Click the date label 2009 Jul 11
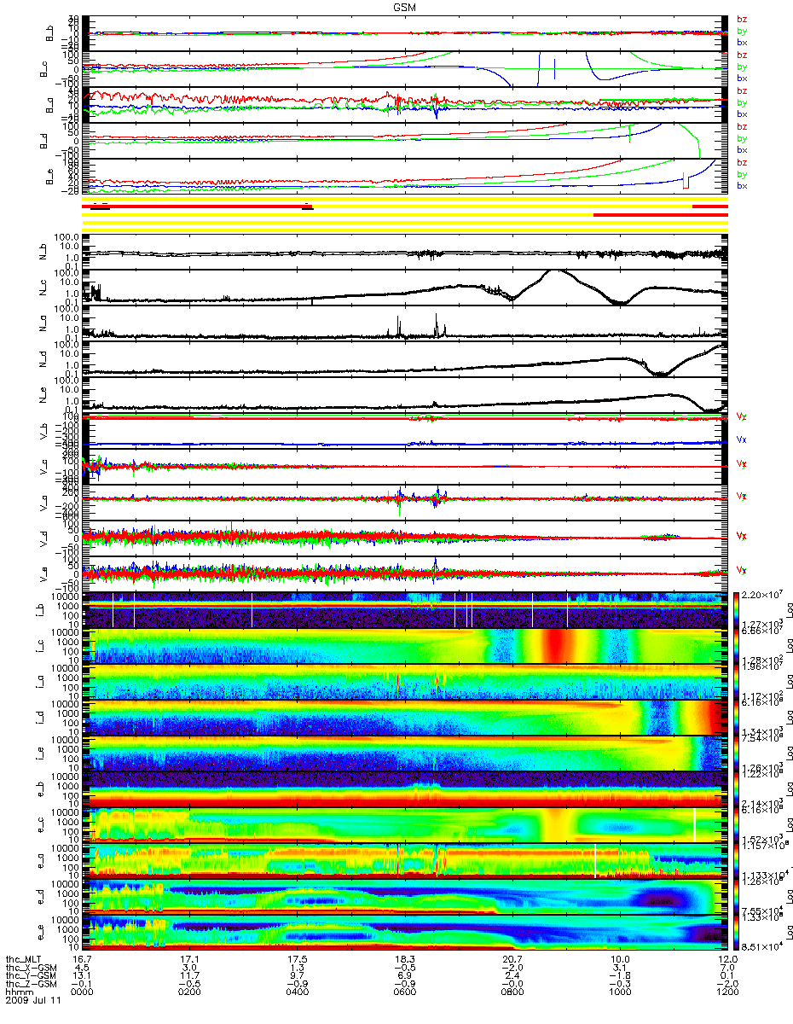793x1024 pixels. pos(32,1000)
